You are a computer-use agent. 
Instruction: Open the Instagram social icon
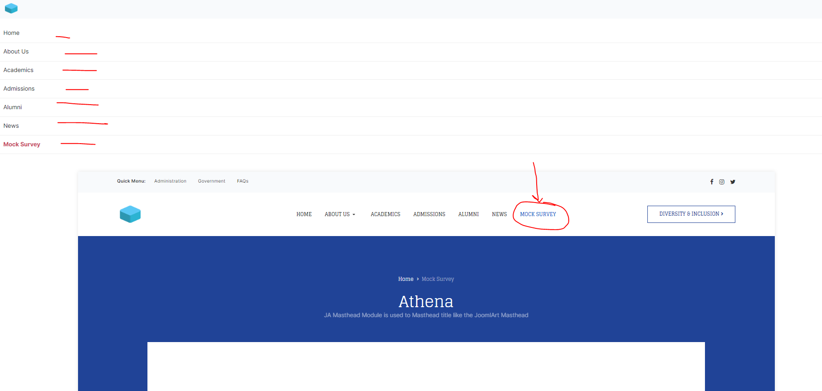[x=722, y=182]
